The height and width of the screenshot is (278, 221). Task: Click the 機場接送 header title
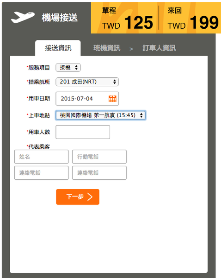[60, 18]
